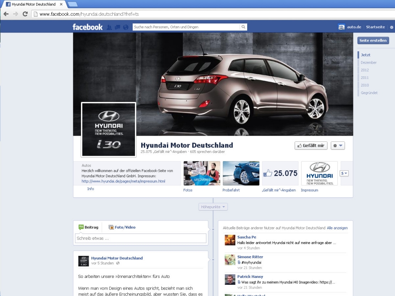Open Simone Ritter's profile link
Screen dimensions: 395x296
250,257
